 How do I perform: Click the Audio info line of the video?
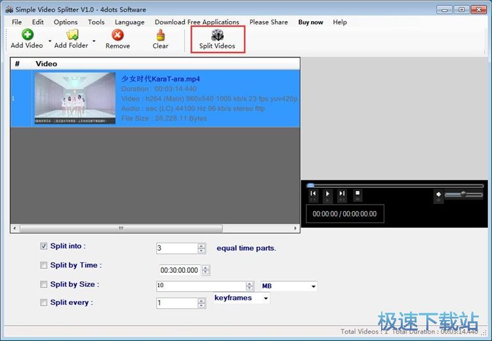point(193,109)
